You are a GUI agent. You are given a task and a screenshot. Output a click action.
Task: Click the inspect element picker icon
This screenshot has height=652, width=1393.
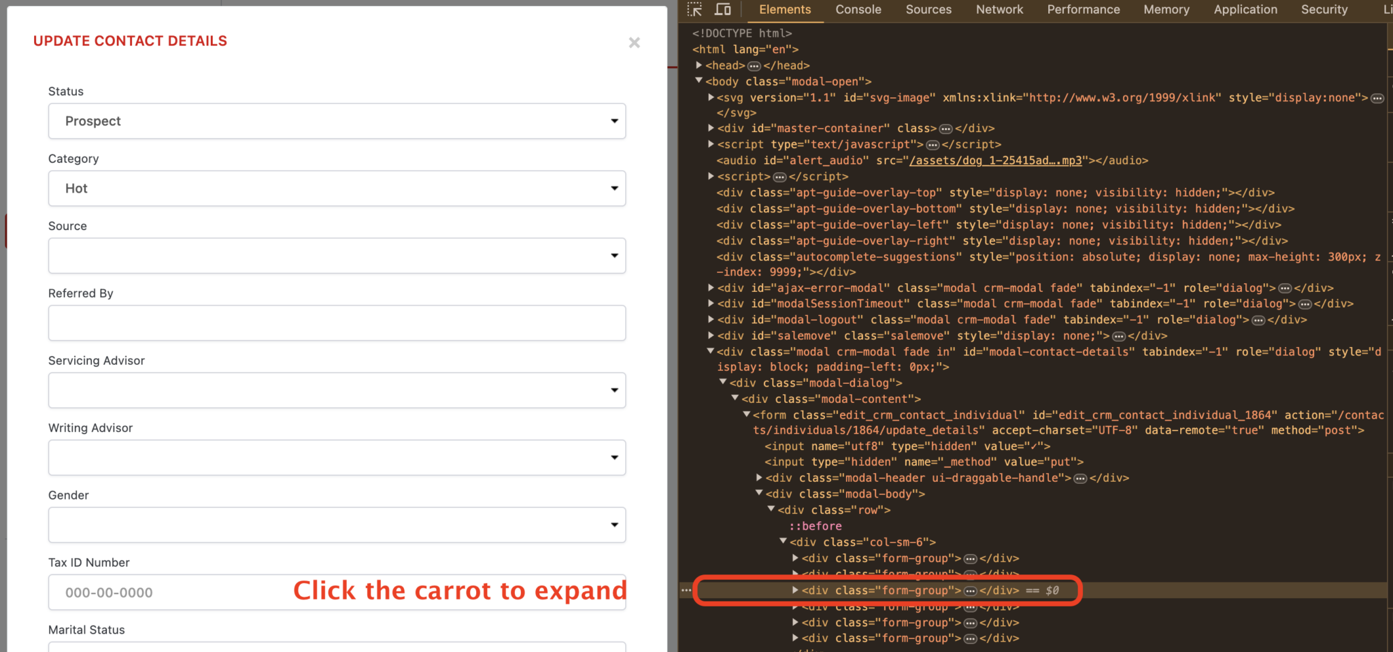point(694,10)
